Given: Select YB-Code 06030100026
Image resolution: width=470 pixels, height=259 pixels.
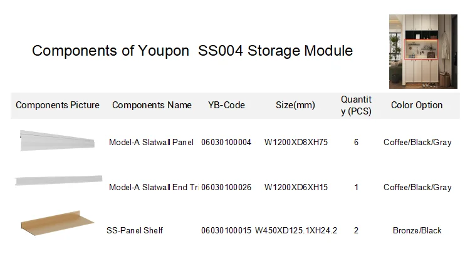Looking at the screenshot, I should pos(226,188).
